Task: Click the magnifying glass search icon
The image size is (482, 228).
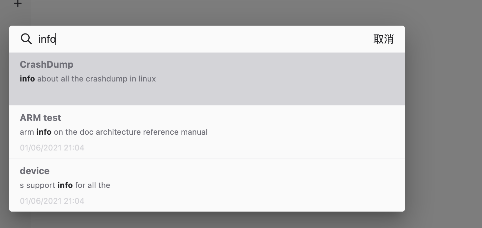Action: (x=26, y=39)
